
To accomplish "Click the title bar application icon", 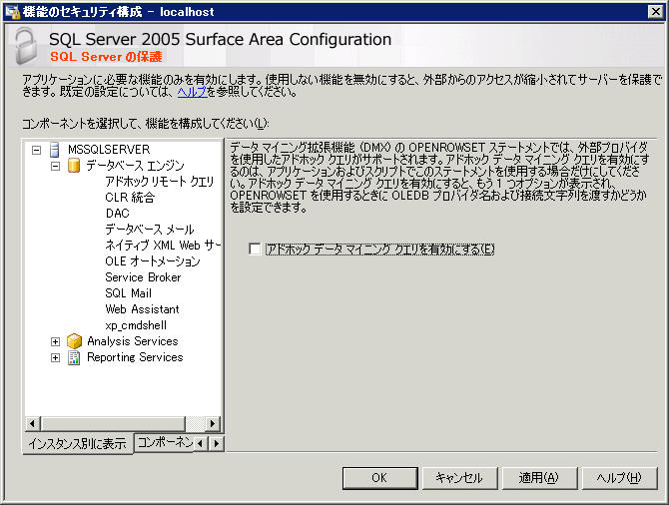I will tap(12, 12).
